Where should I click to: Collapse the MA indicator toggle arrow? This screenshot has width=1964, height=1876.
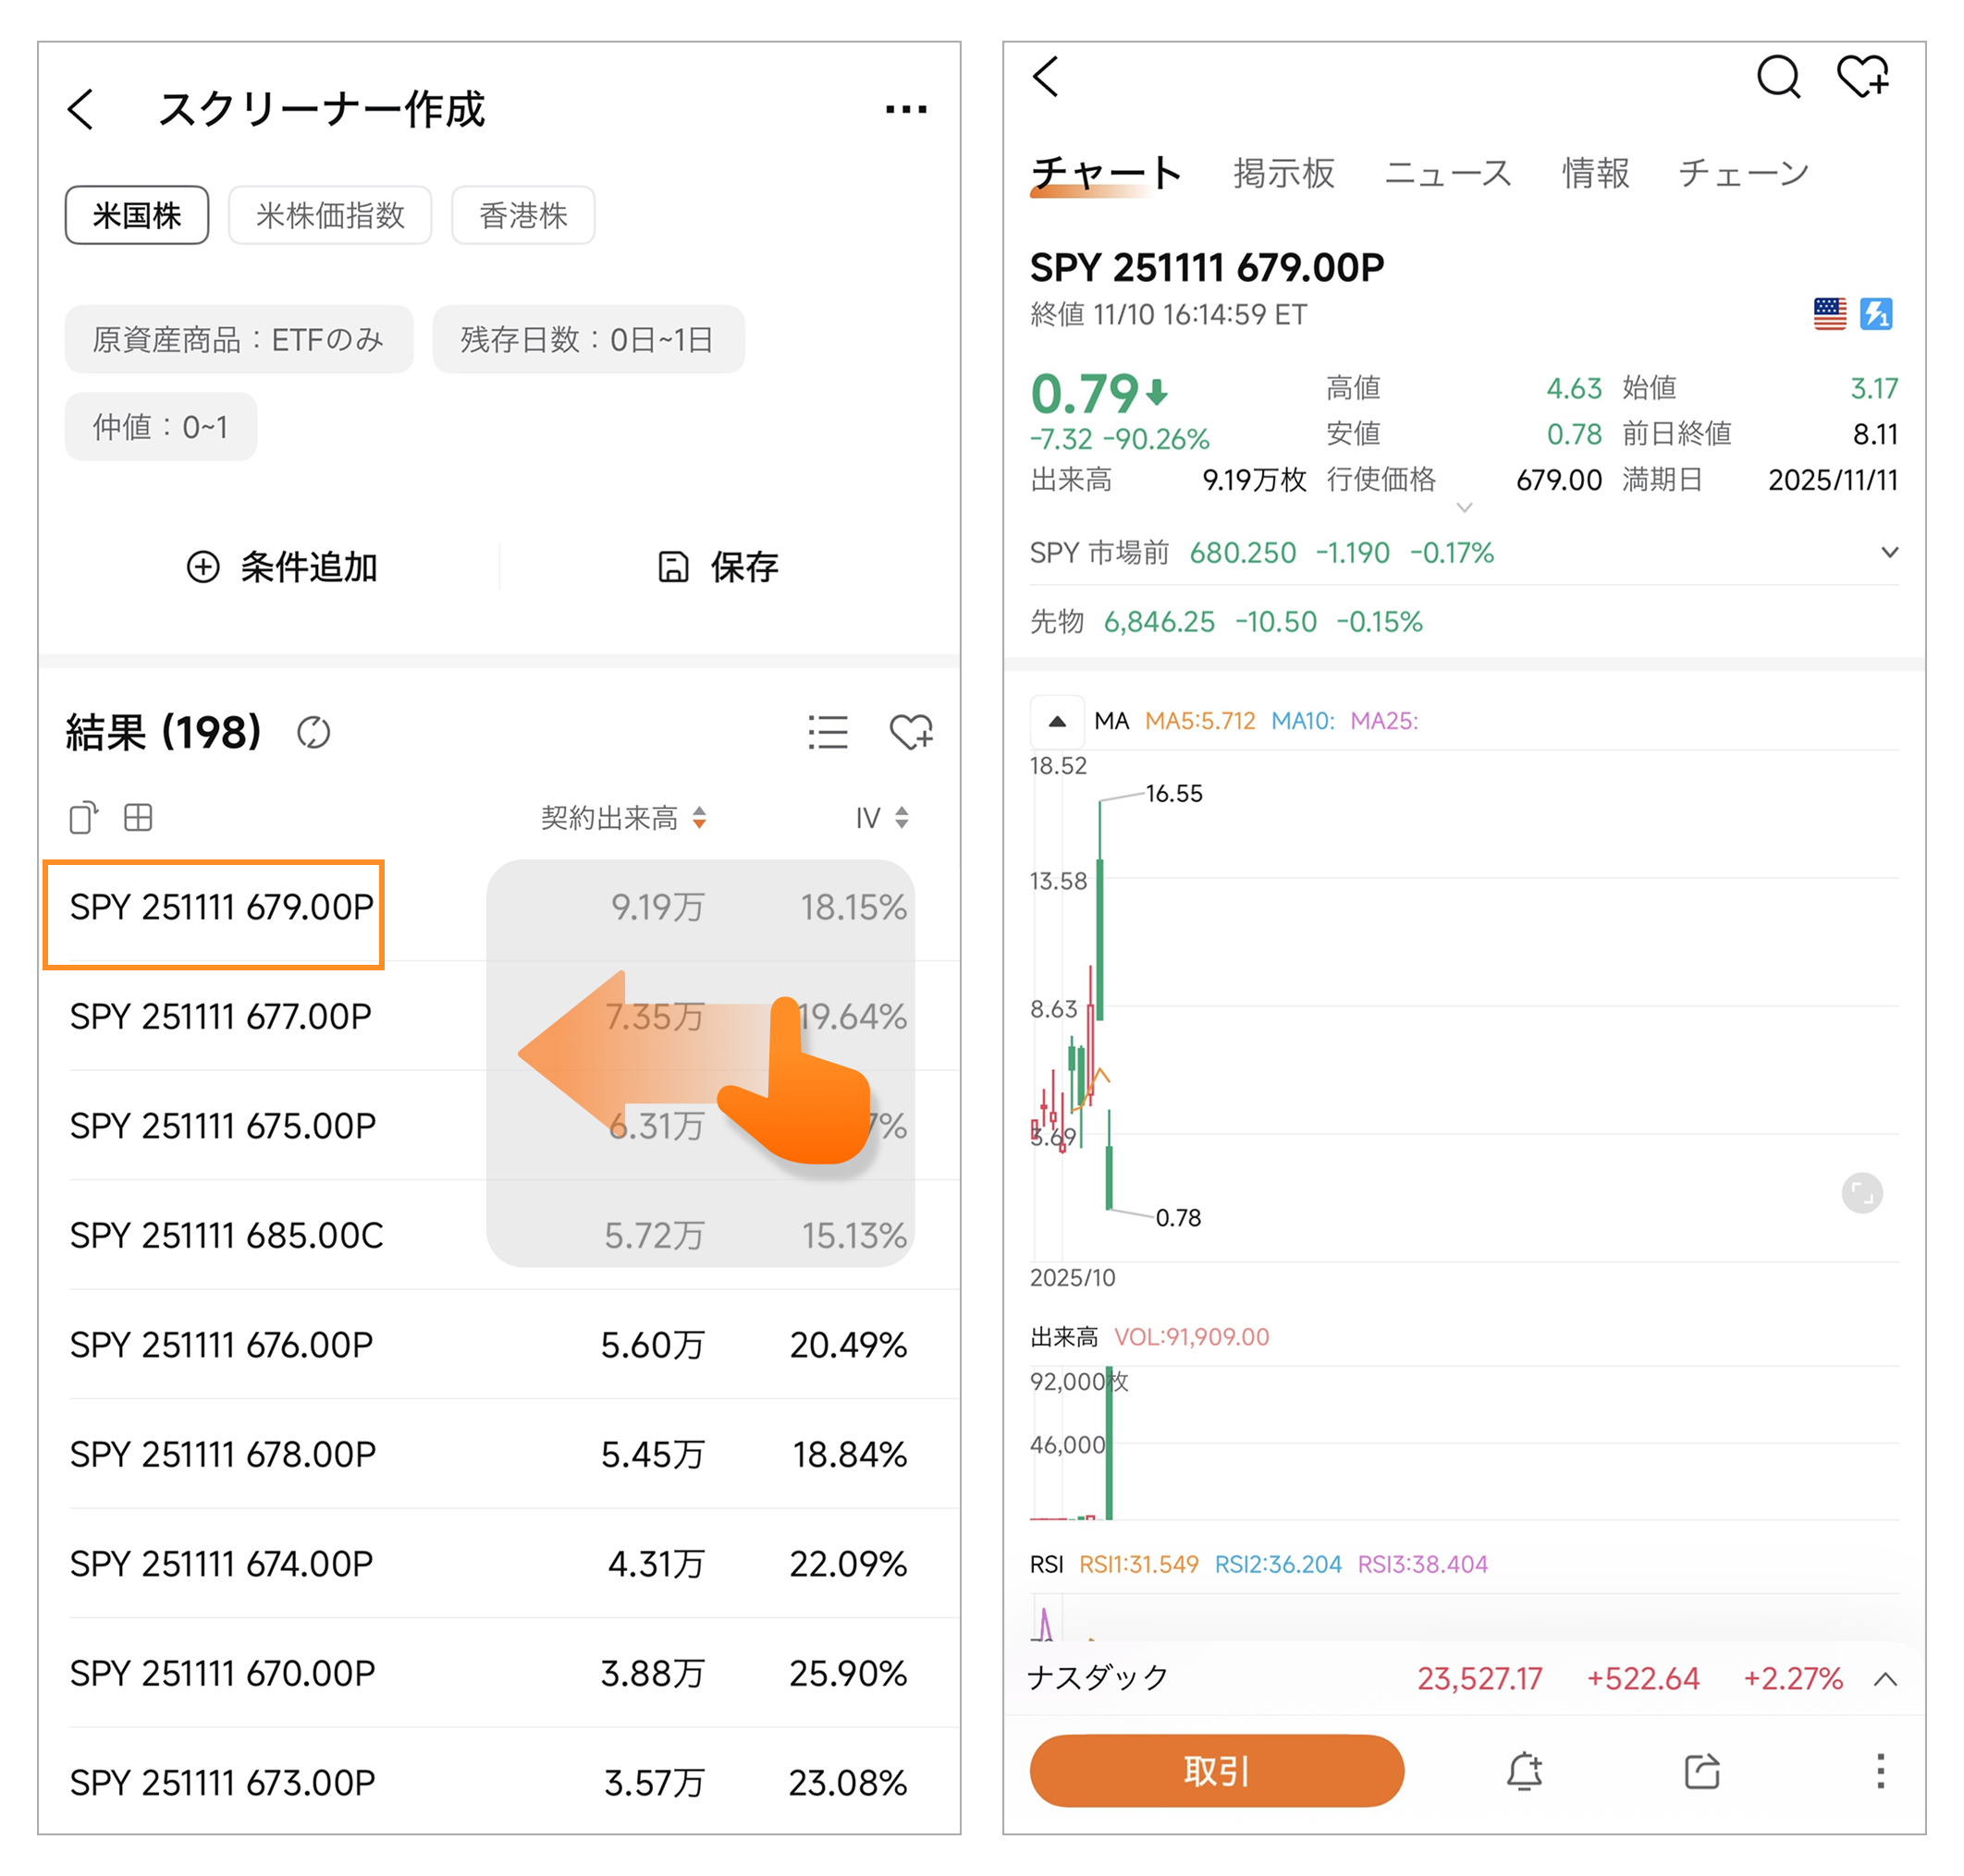pos(1057,721)
